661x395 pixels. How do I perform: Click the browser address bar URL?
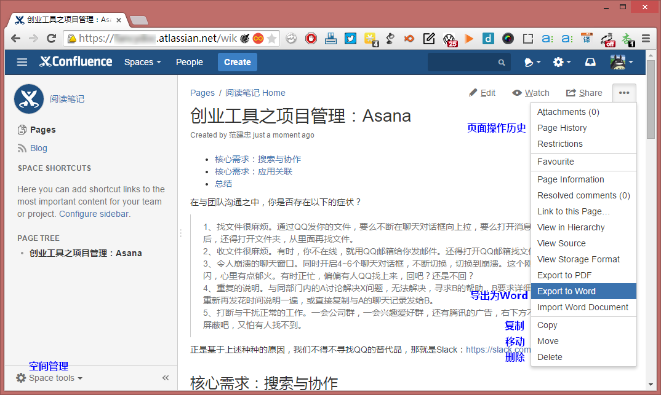coord(158,39)
